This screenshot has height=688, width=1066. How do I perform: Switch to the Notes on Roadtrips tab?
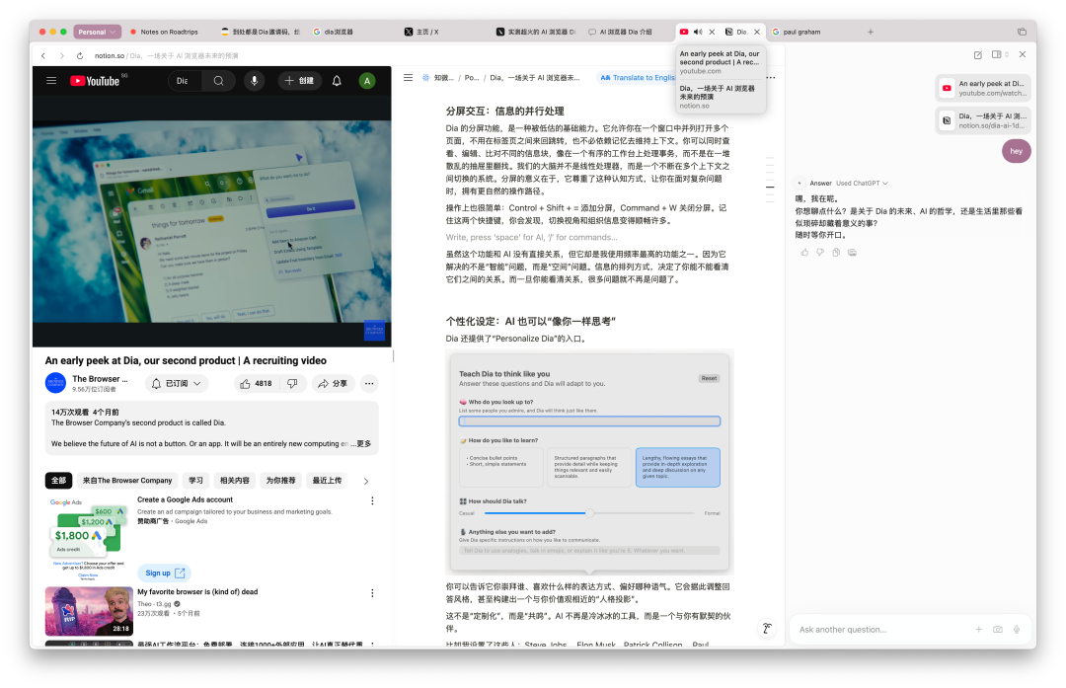click(x=168, y=32)
